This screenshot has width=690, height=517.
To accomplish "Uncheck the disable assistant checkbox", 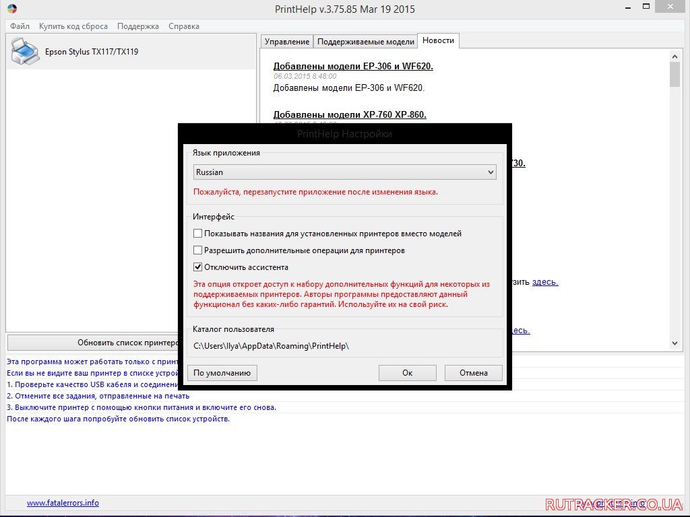I will pyautogui.click(x=198, y=267).
